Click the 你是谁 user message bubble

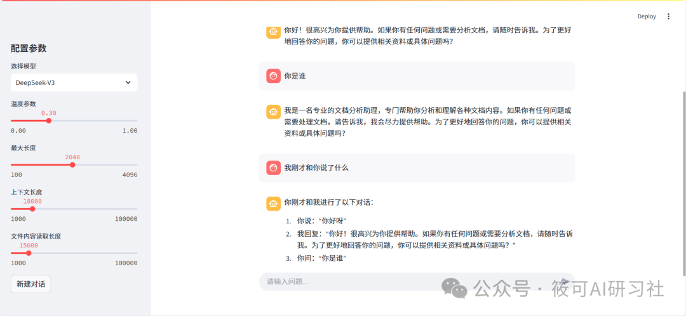[417, 76]
